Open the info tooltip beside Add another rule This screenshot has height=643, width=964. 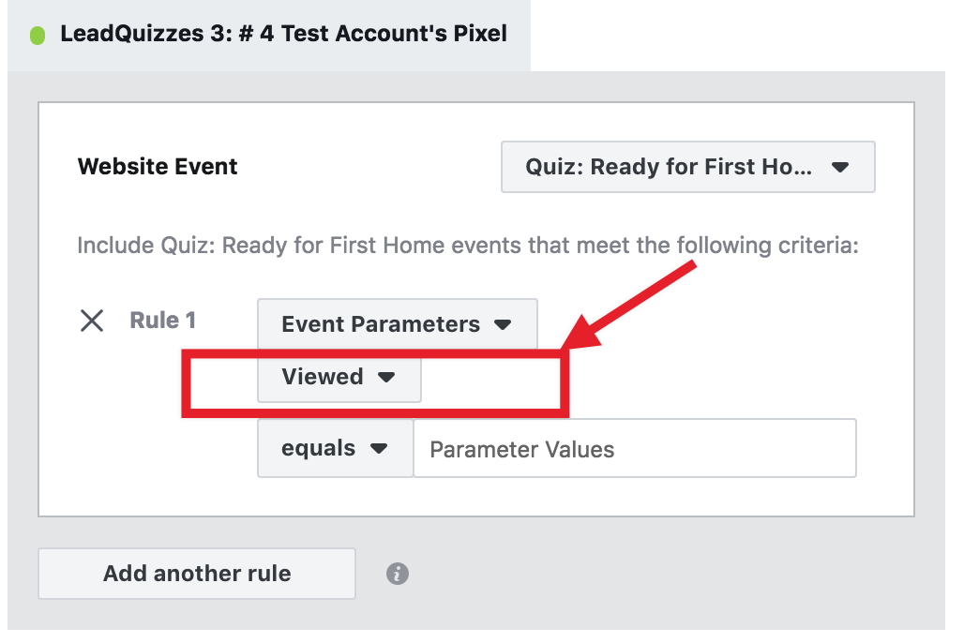click(398, 574)
